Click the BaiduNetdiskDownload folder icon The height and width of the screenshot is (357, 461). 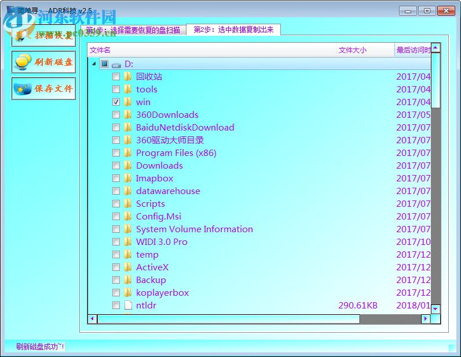(127, 127)
